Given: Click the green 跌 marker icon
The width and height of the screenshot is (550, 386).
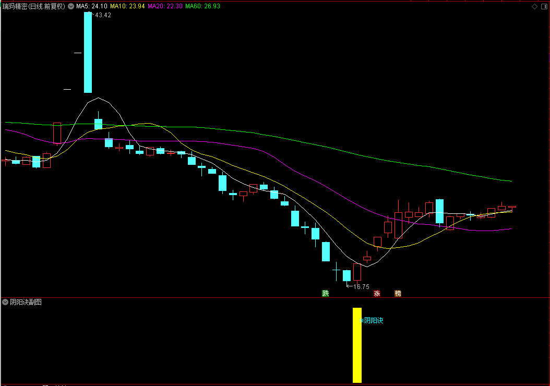Looking at the screenshot, I should (326, 294).
